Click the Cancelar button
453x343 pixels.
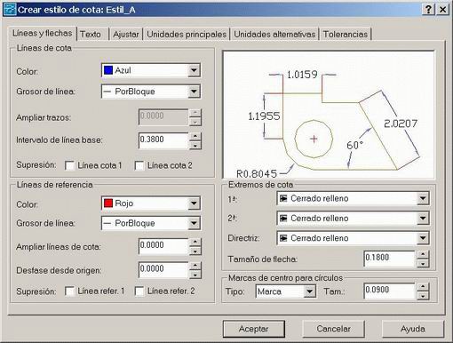[333, 329]
